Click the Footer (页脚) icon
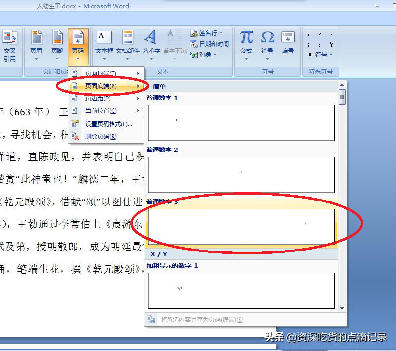 point(57,37)
